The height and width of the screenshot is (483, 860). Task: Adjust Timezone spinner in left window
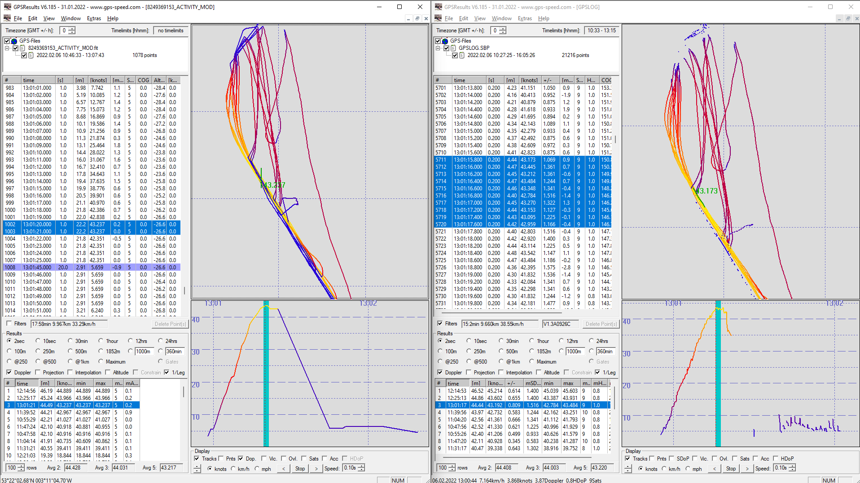coord(72,31)
